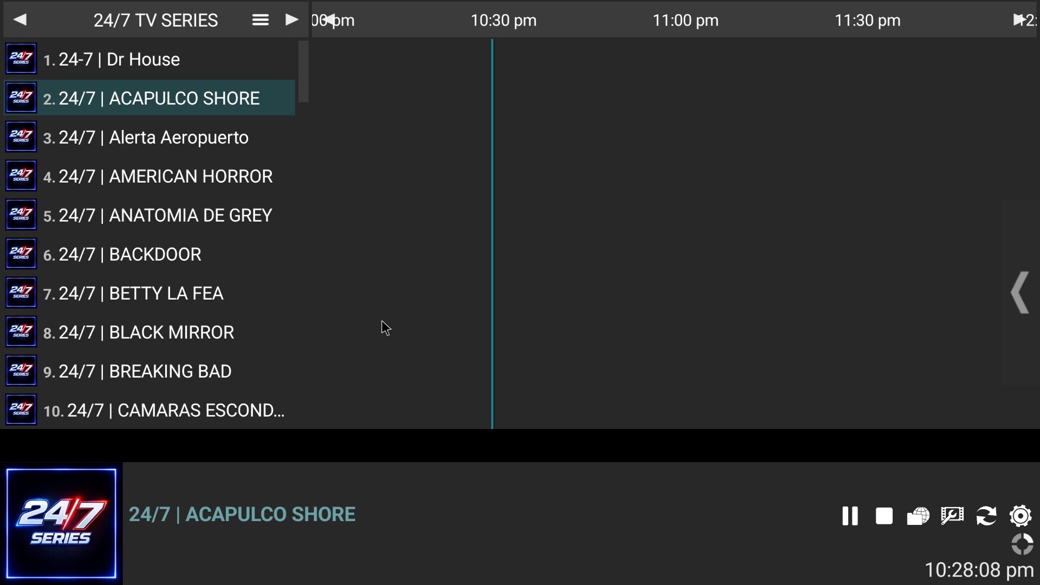Click the Alerta Aeropuerto channel logo icon

click(x=21, y=136)
